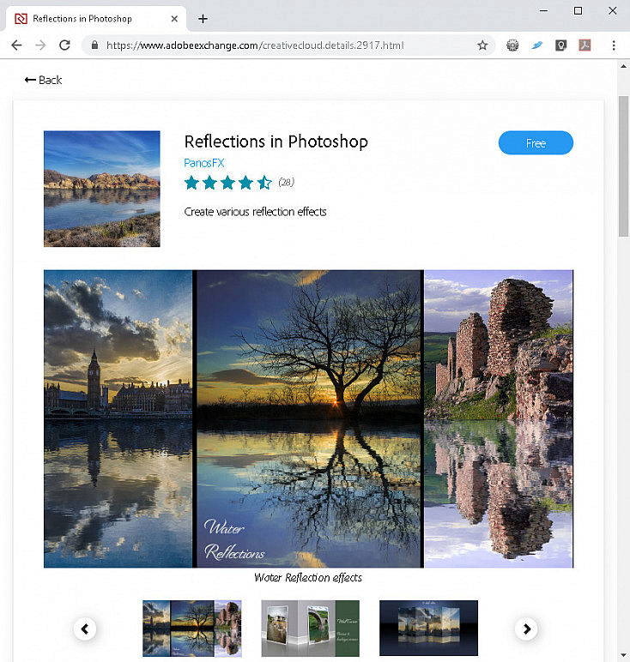Click the lake product thumbnail image
The height and width of the screenshot is (662, 630).
point(102,189)
